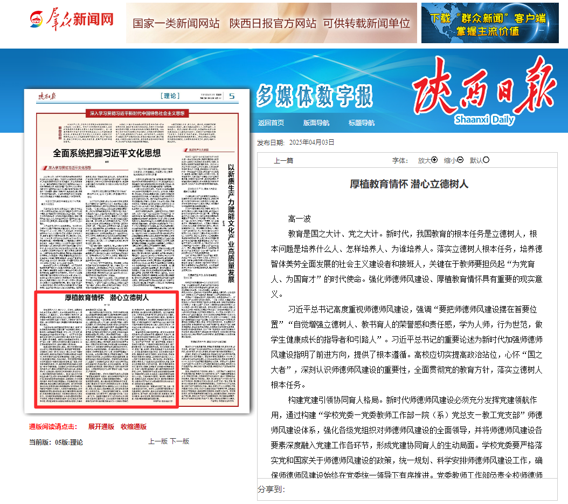
Task: Go to previous page 上一版
Action: coord(158,441)
